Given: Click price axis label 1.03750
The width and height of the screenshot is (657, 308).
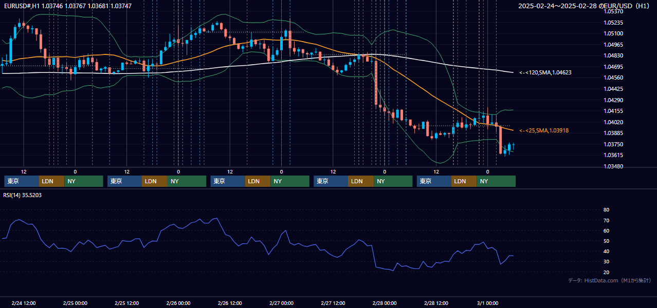Looking at the screenshot, I should point(613,144).
